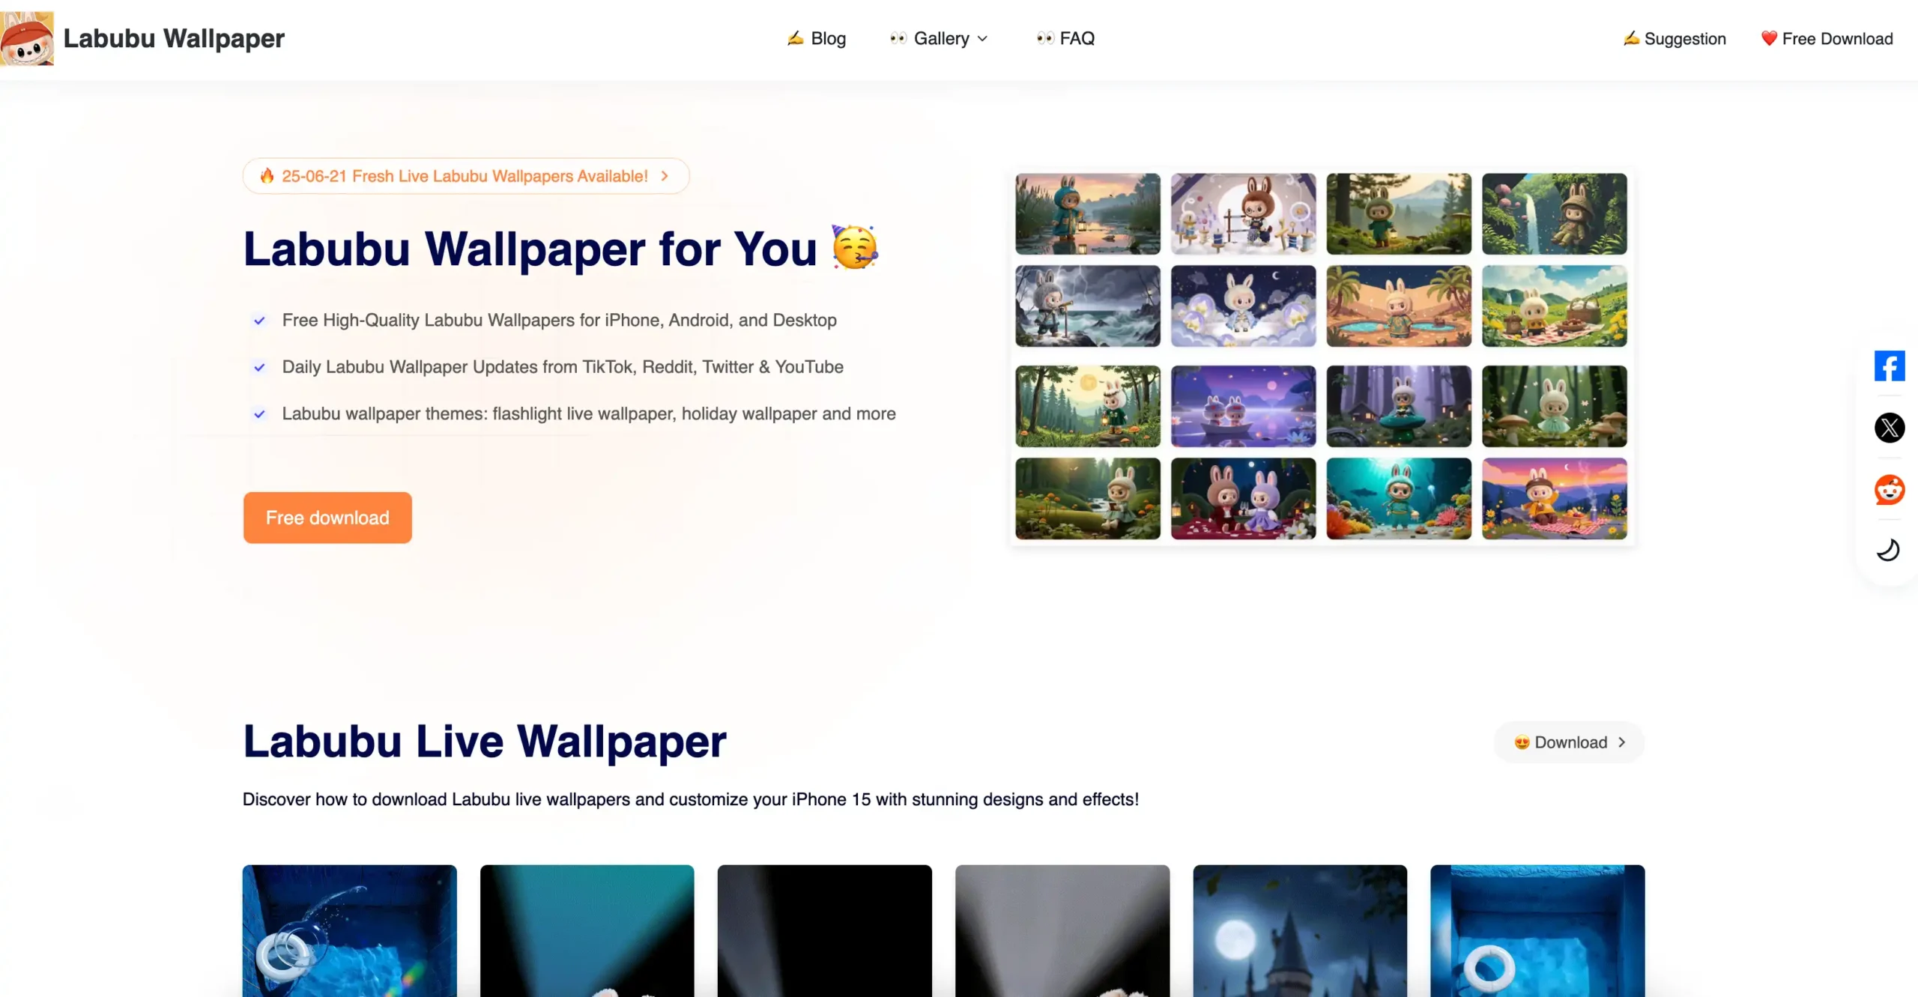Viewport: 1918px width, 997px height.
Task: Select the underwater Labubu gallery thumbnail
Action: pyautogui.click(x=1399, y=499)
